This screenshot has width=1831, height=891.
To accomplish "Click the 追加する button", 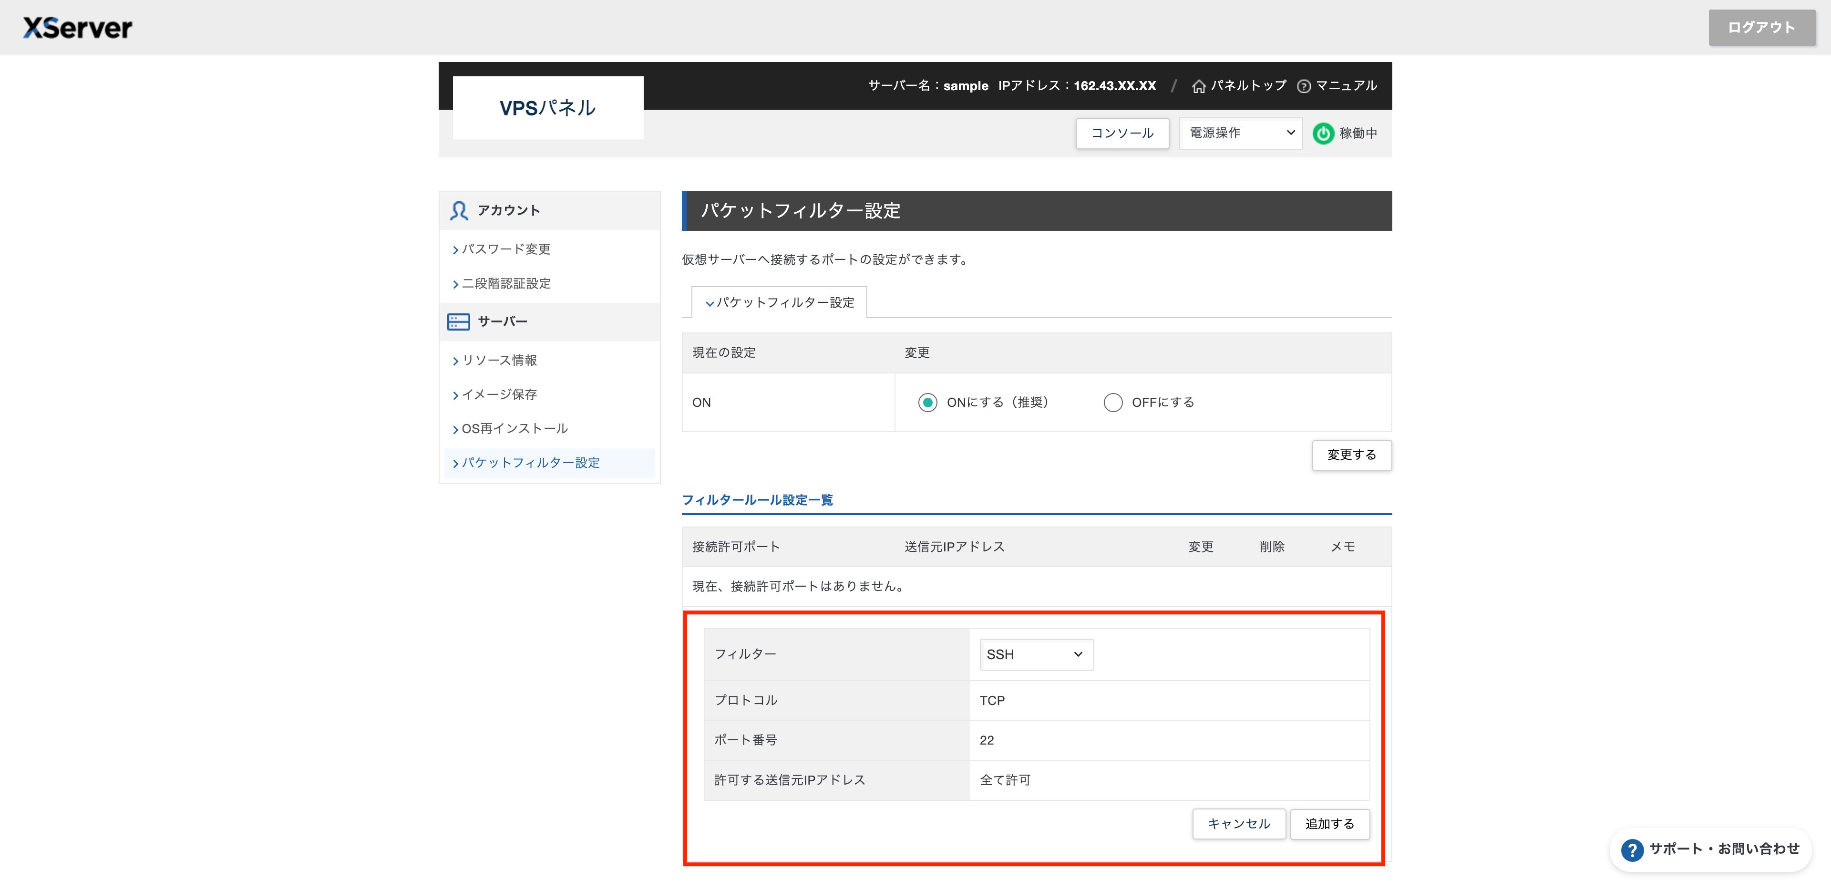I will 1329,823.
